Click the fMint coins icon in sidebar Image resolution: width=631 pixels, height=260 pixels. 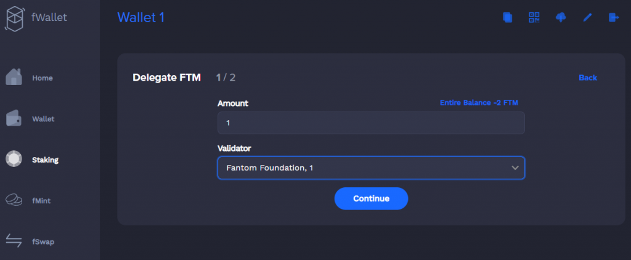(14, 200)
